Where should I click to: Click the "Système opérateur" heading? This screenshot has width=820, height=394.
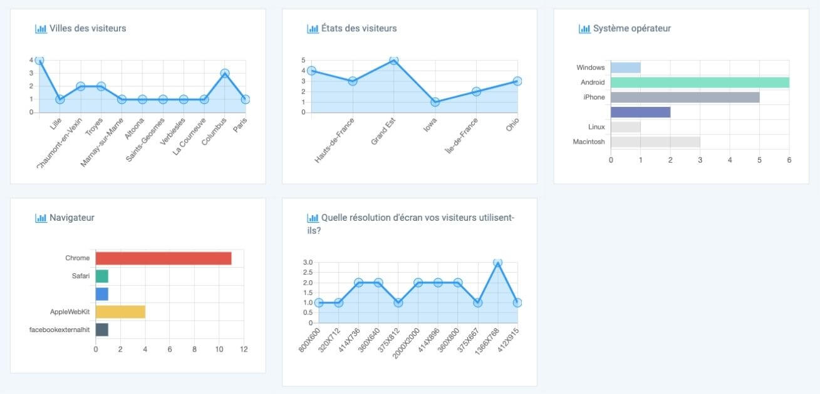click(632, 28)
